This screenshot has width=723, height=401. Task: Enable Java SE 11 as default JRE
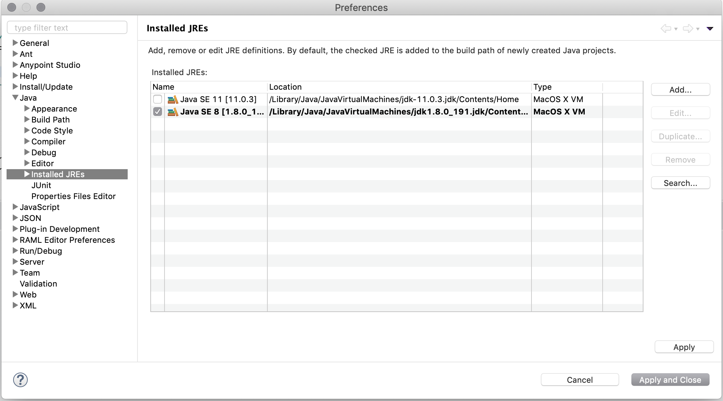pyautogui.click(x=158, y=99)
